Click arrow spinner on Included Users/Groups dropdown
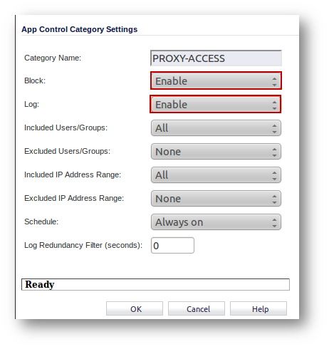This screenshot has height=349, width=329. [274, 128]
